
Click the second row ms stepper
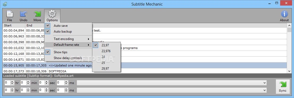point(66,90)
